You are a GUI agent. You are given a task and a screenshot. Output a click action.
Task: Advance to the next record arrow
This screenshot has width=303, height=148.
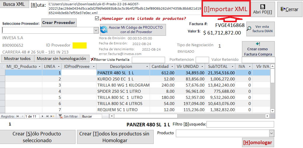pyautogui.click(x=43, y=116)
